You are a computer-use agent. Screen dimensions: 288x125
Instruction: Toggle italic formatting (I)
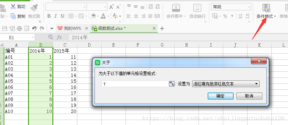click(x=56, y=16)
